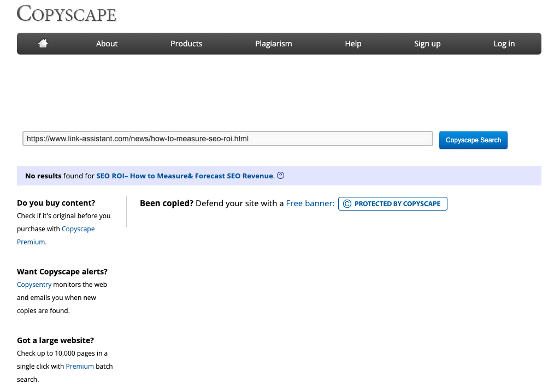Open the Help menu
The width and height of the screenshot is (560, 390).
(353, 44)
